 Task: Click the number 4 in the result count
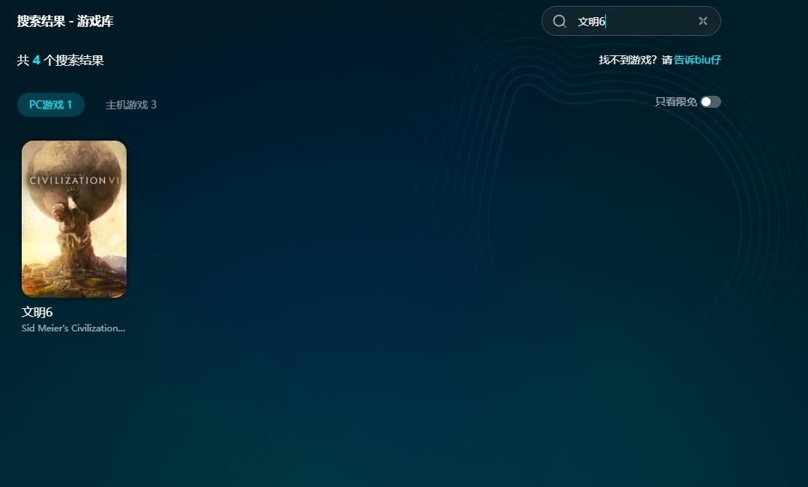(x=36, y=61)
